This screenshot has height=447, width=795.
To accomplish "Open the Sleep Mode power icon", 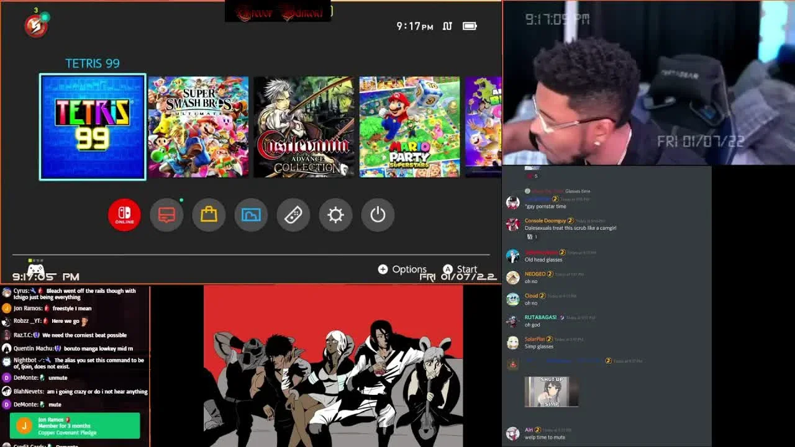I will tap(378, 215).
